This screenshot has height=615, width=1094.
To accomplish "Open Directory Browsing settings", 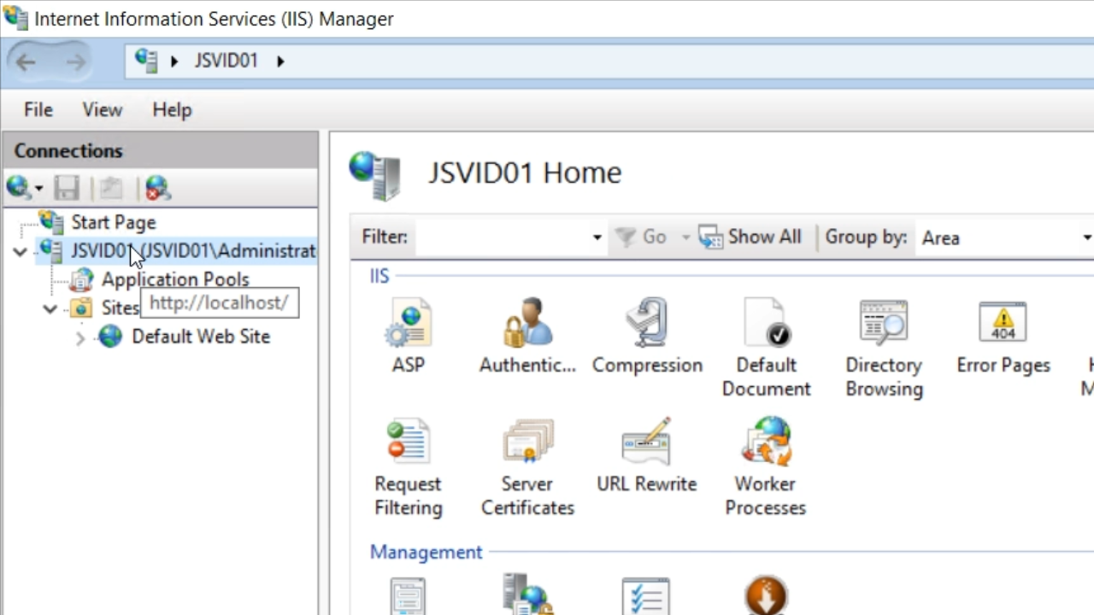I will 884,325.
